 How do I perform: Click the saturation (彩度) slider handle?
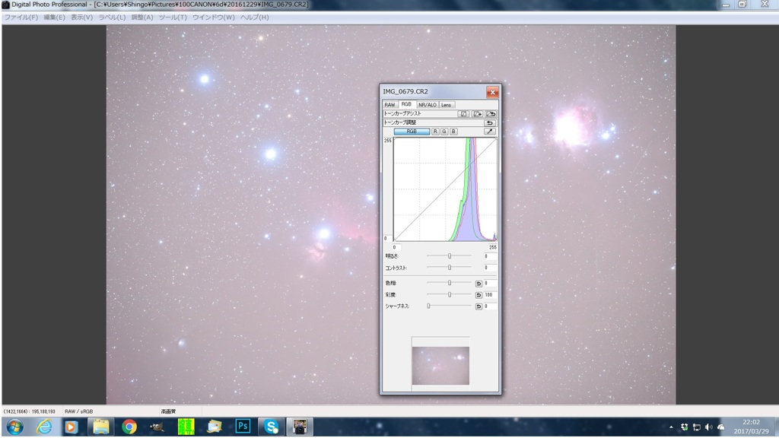[450, 295]
